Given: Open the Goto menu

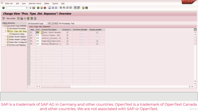Looking at the screenshot, I should (24, 3).
